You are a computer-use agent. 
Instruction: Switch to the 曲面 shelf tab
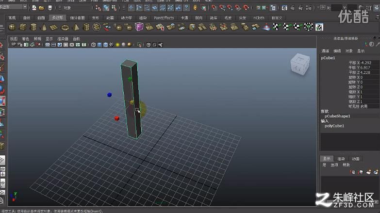coord(41,17)
